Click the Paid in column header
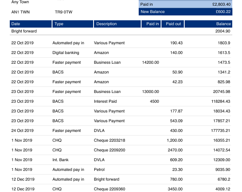 pyautogui.click(x=151, y=24)
